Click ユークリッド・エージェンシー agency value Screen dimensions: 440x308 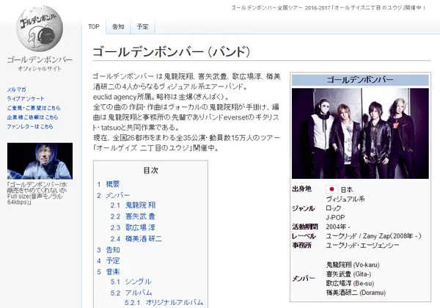point(362,246)
